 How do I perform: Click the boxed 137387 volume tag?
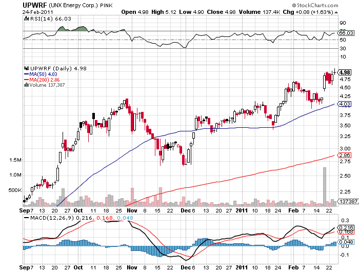click(349, 201)
